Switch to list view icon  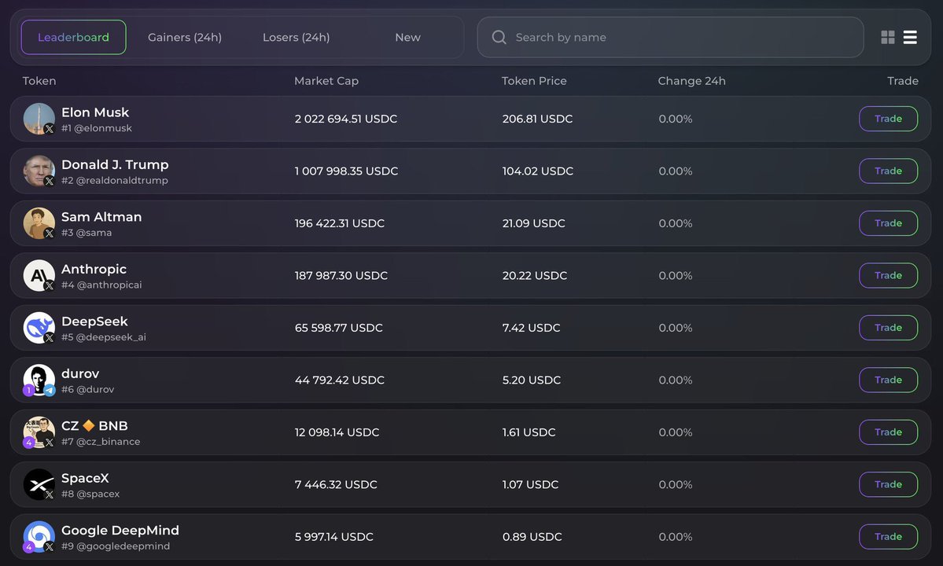tap(910, 37)
